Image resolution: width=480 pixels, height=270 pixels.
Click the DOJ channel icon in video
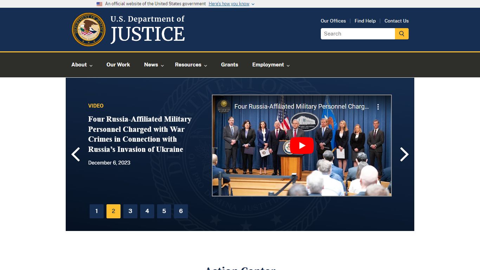224,107
